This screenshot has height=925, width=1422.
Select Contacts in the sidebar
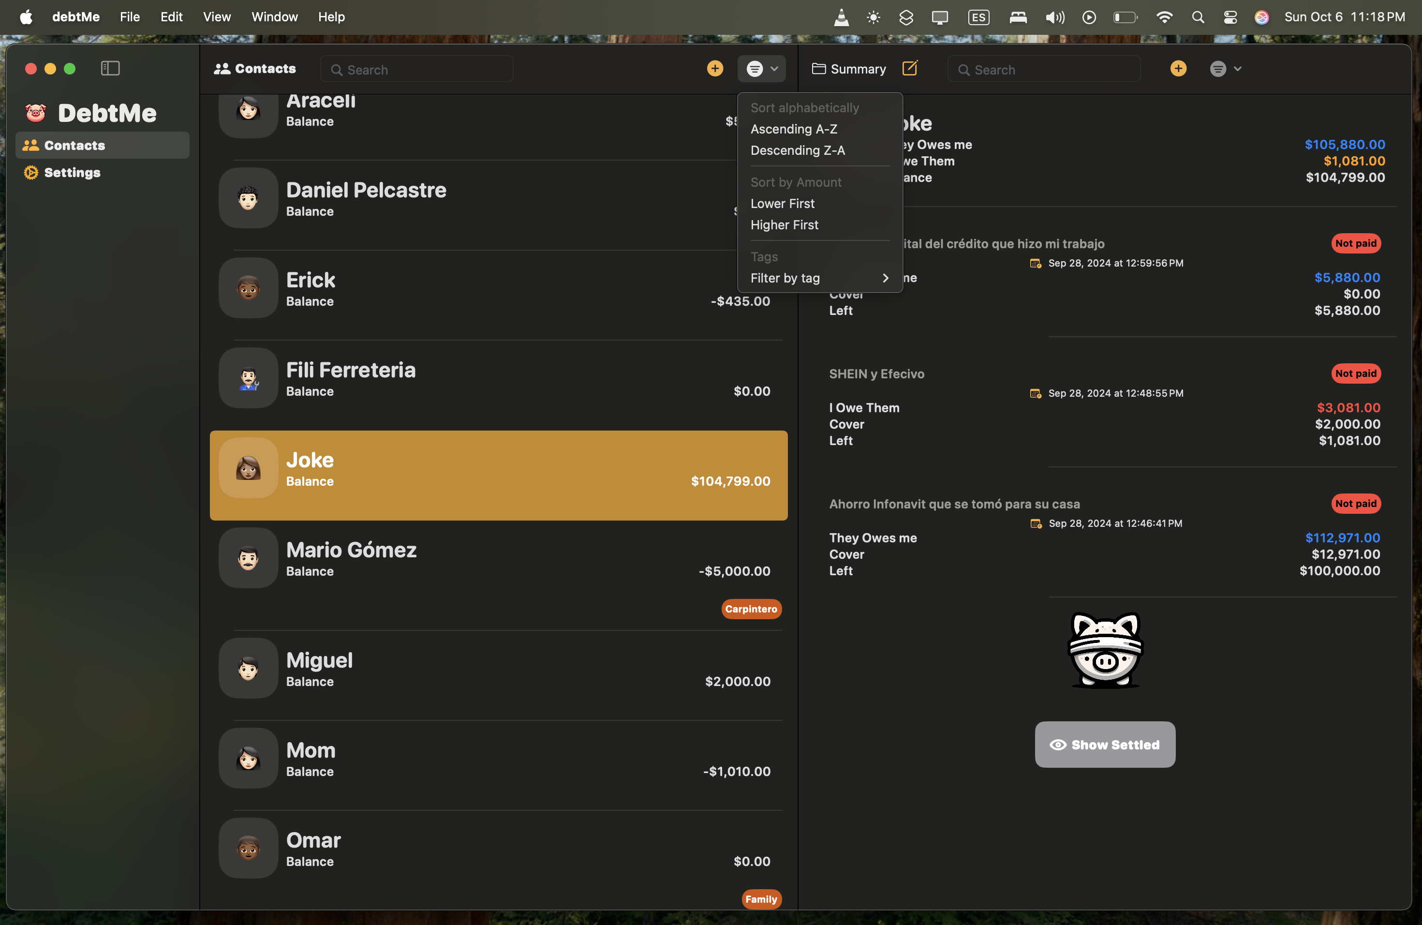point(74,145)
